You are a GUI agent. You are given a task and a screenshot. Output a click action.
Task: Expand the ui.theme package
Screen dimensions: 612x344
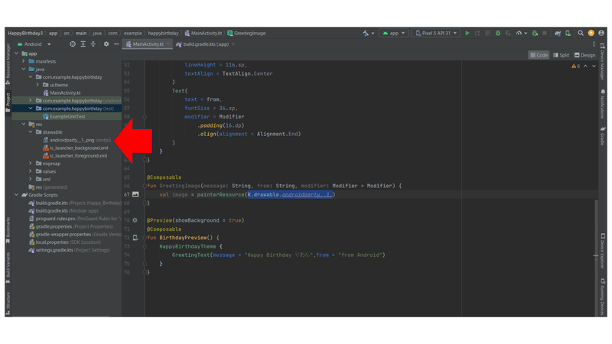[x=37, y=85]
